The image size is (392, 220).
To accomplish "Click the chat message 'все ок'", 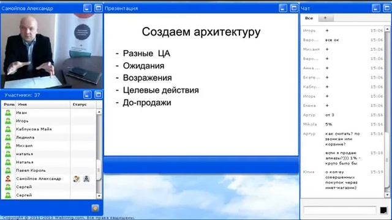I will point(332,40).
